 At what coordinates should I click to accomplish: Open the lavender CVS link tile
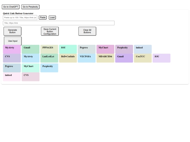pos(12,58)
